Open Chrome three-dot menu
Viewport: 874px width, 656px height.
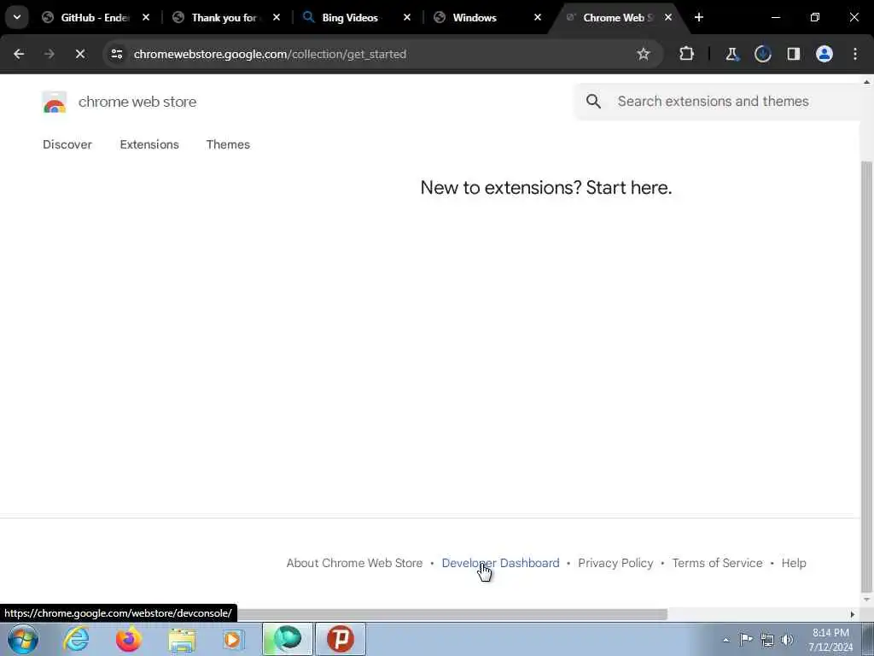tap(855, 54)
